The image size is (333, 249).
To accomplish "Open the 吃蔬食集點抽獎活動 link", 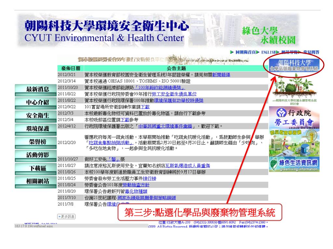I will click(x=111, y=143).
